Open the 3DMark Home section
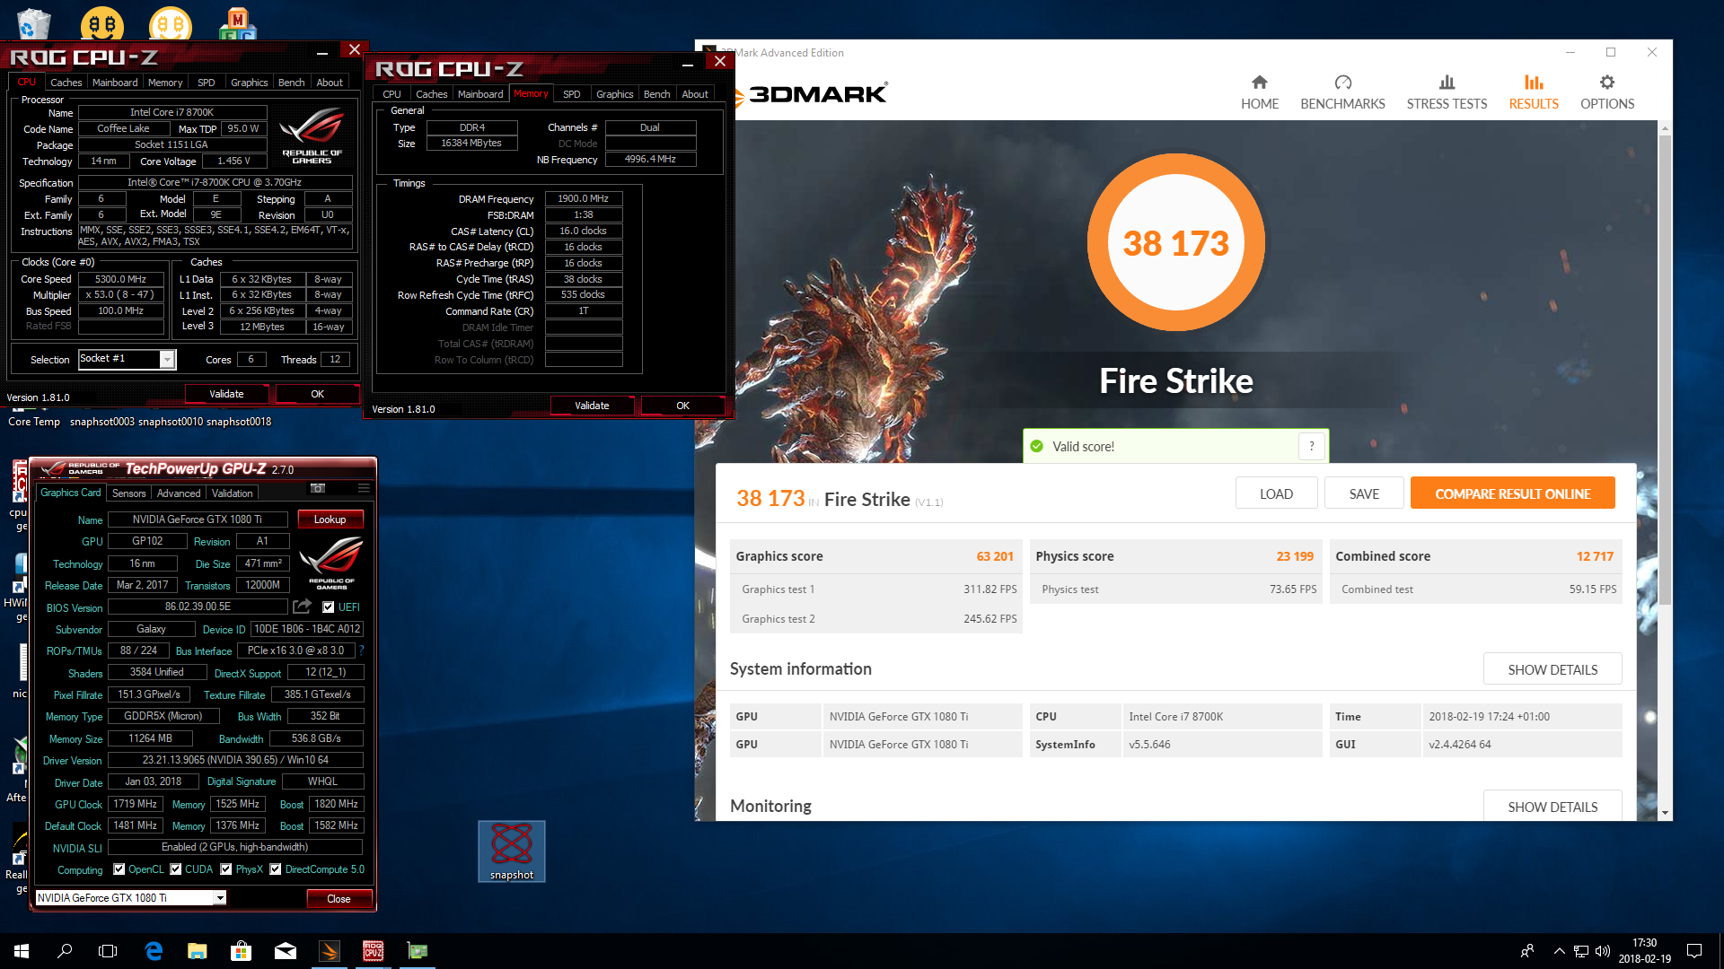The height and width of the screenshot is (969, 1724). point(1260,92)
